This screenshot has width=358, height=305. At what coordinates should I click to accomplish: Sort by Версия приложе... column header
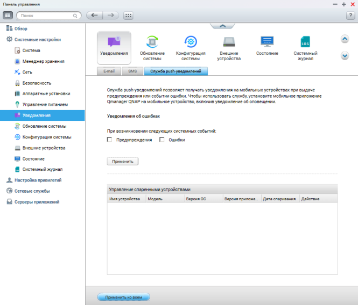click(242, 199)
